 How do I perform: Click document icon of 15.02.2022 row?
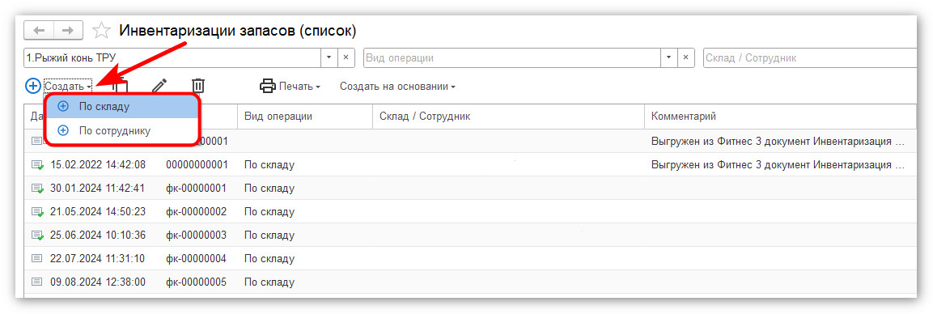tap(37, 165)
